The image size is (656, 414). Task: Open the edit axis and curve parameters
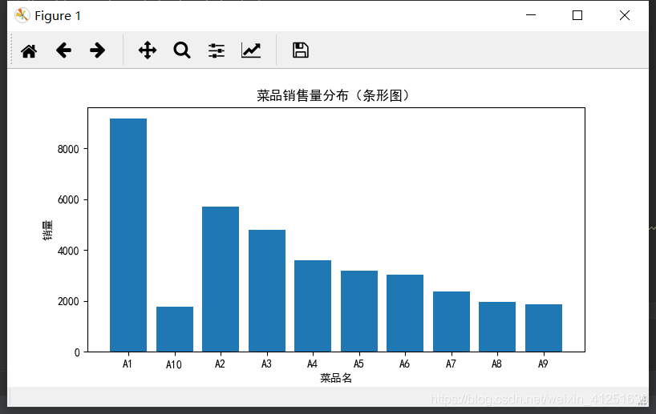coord(251,50)
